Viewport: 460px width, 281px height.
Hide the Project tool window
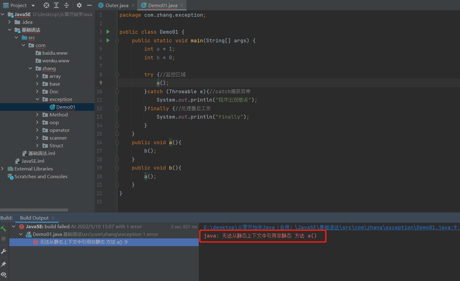[x=89, y=5]
